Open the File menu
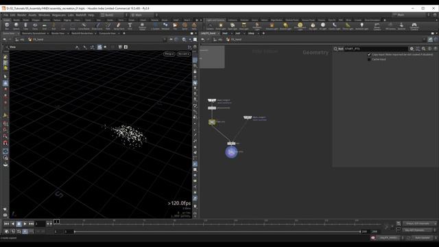Viewport: 439px width, 247px height. point(5,15)
